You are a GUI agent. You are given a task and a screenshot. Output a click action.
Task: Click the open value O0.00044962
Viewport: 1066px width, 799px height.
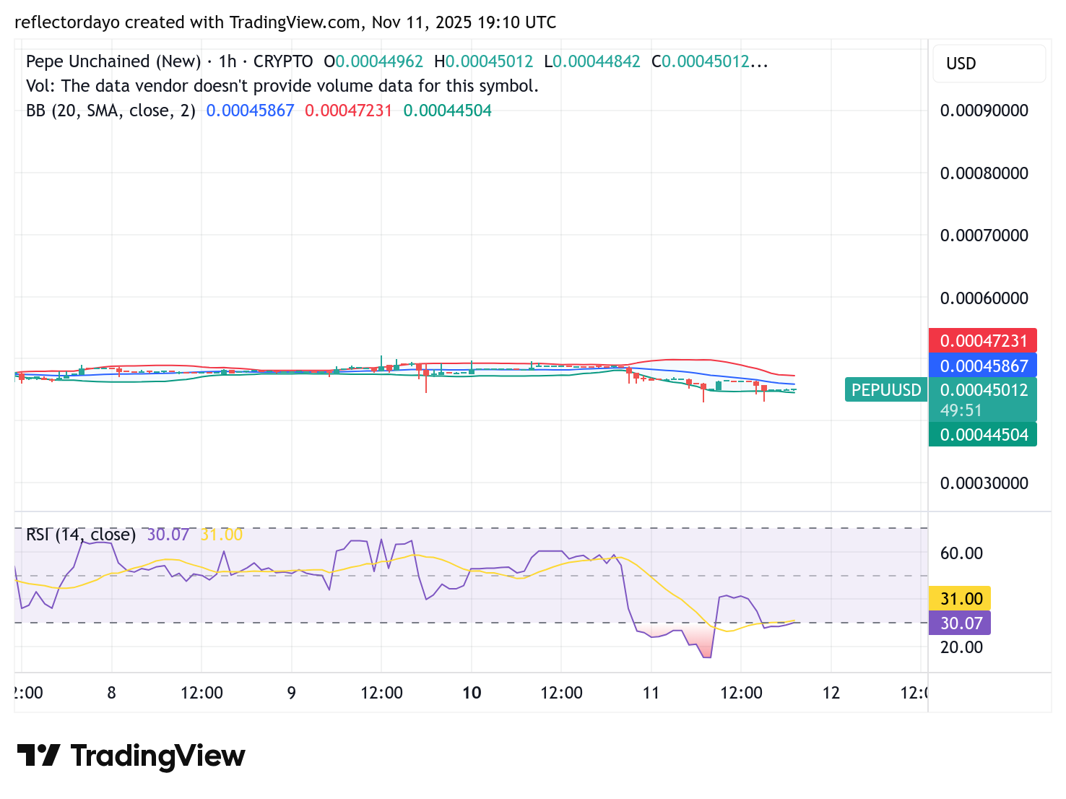tap(373, 61)
